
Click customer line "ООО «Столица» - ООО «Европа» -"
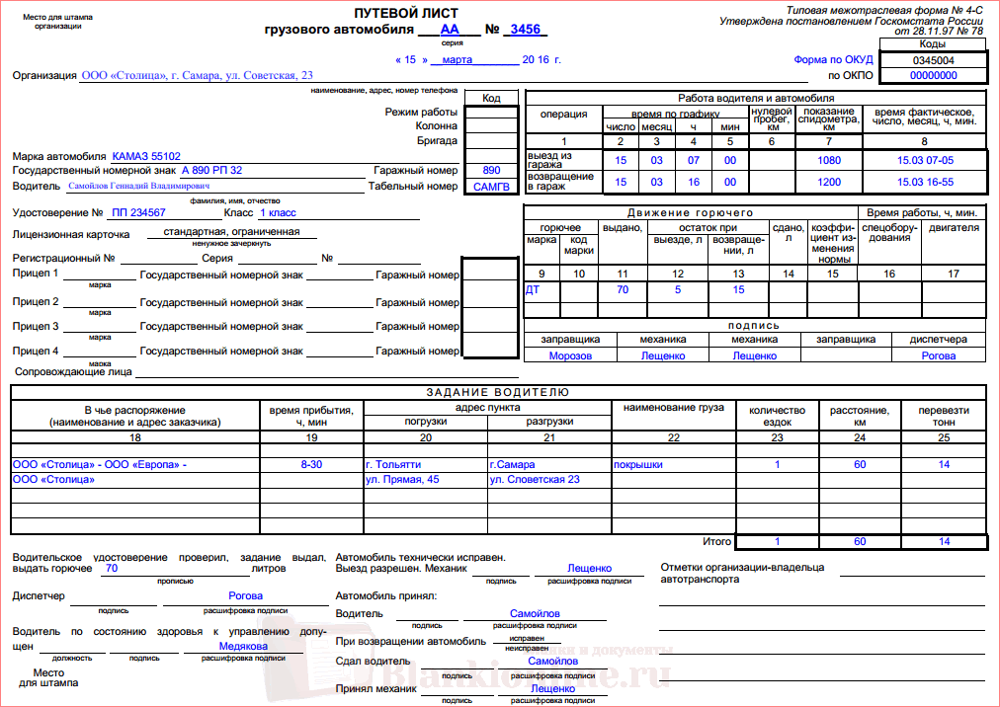point(100,465)
